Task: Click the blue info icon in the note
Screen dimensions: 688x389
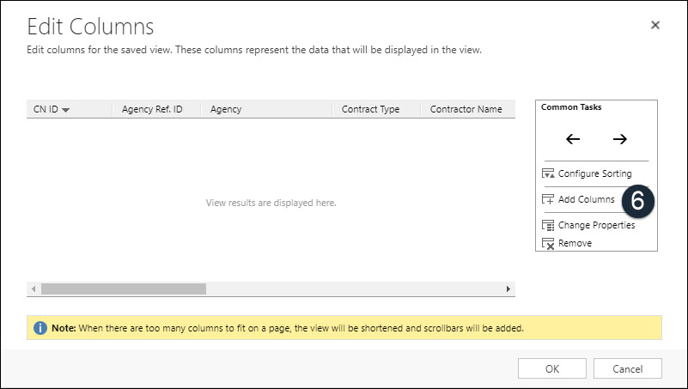Action: (x=40, y=328)
